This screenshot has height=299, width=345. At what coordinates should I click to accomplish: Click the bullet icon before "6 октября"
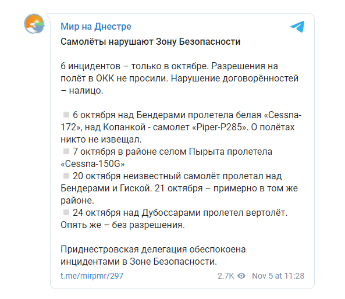[66, 115]
